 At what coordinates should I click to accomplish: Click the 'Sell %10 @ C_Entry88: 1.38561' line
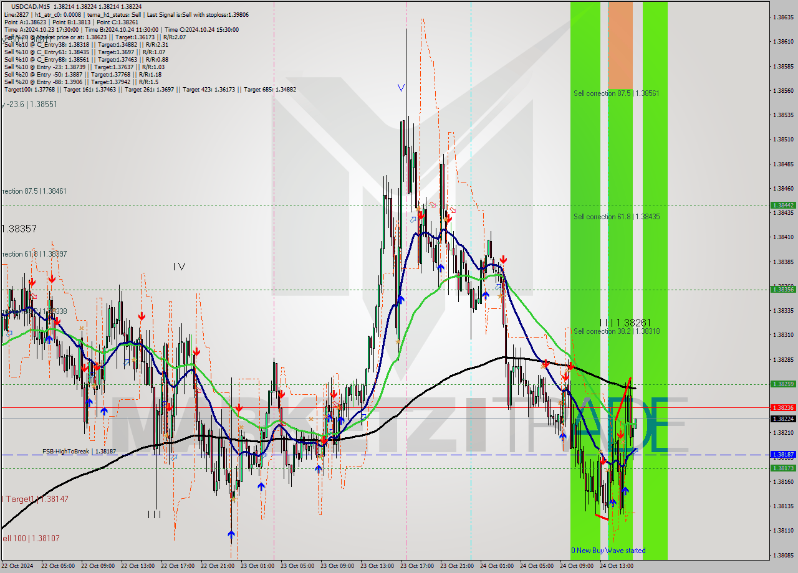(x=86, y=60)
